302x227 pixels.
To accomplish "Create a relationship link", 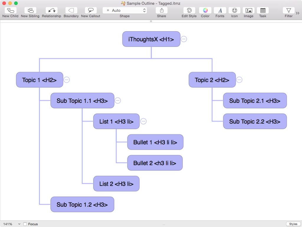I will click(x=51, y=10).
